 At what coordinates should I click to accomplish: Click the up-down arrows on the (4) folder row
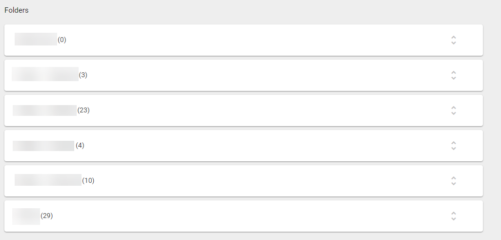click(454, 146)
